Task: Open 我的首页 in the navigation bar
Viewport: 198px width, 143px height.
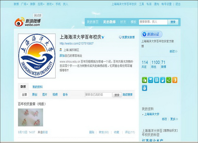Action: (93, 22)
